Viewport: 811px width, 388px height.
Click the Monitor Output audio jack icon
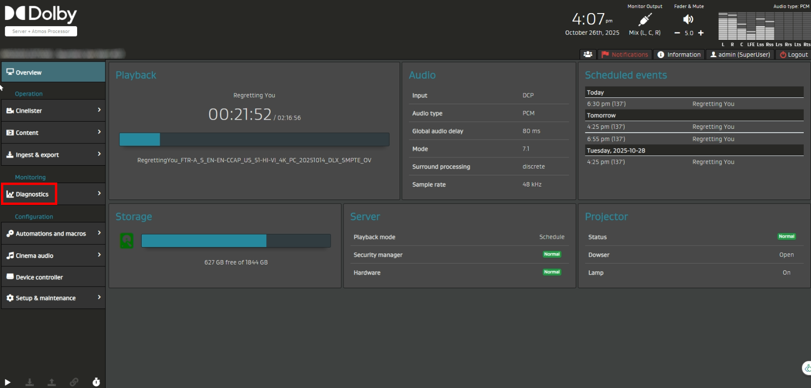tap(645, 20)
